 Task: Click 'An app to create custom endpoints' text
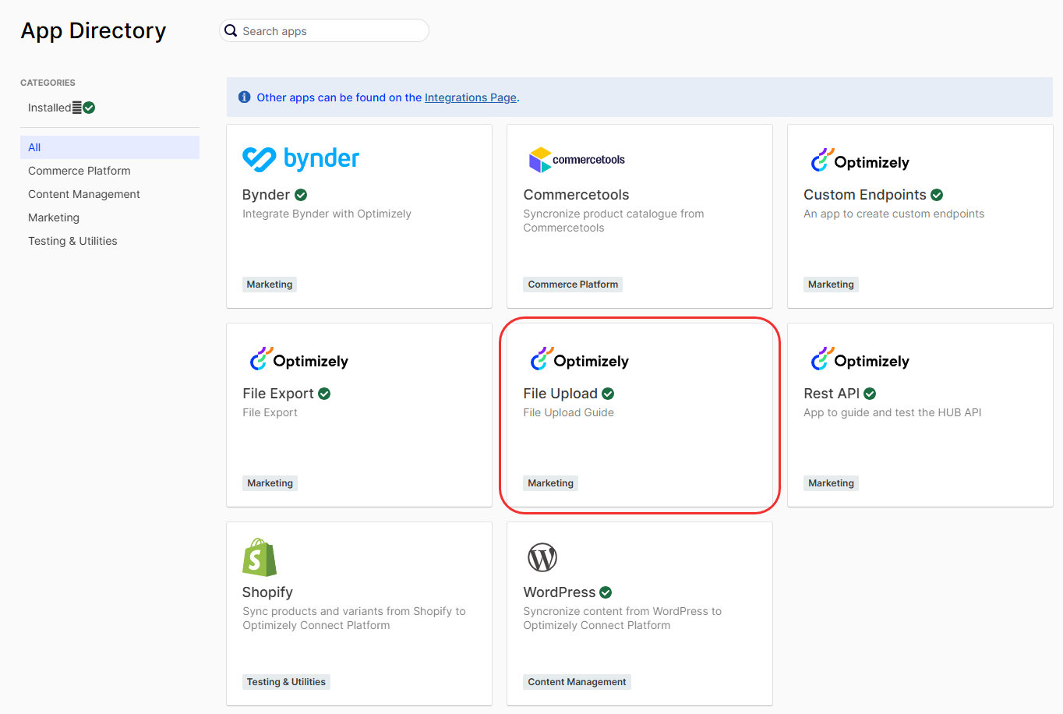click(894, 214)
